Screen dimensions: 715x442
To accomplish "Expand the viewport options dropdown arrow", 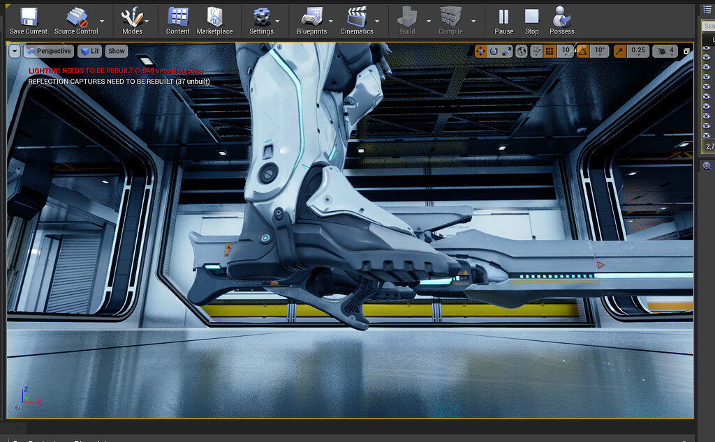I will [15, 51].
